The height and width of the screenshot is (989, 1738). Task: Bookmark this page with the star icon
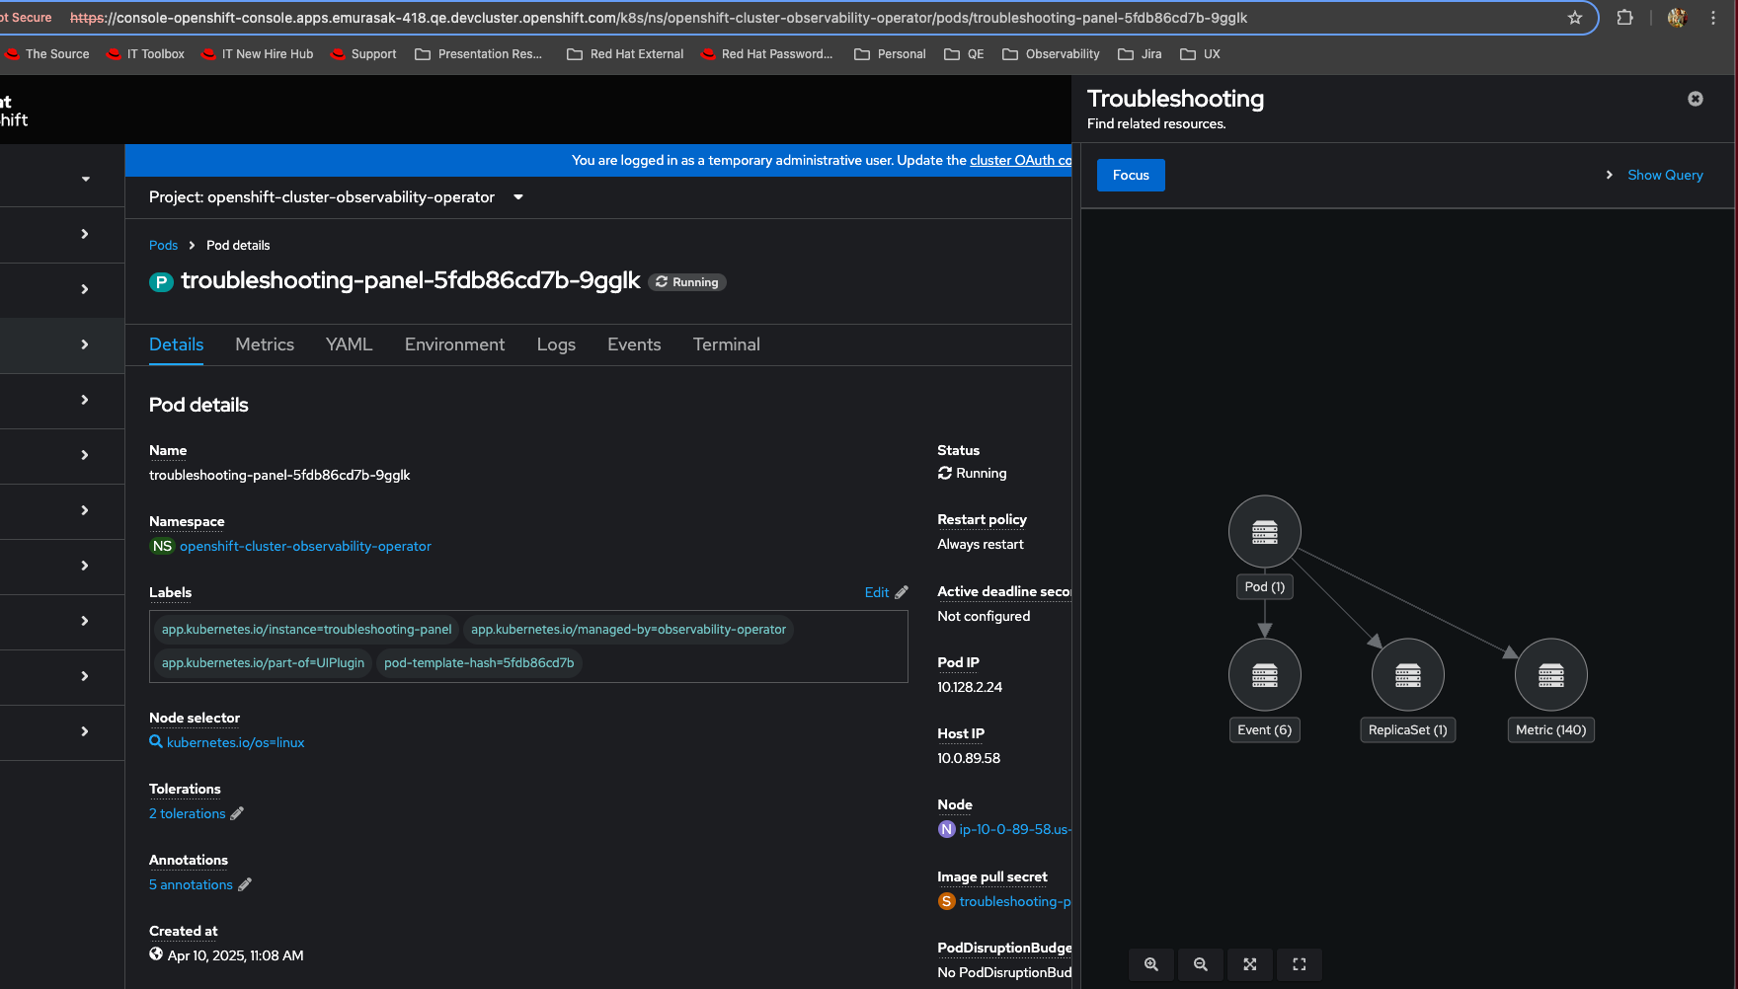[1575, 18]
